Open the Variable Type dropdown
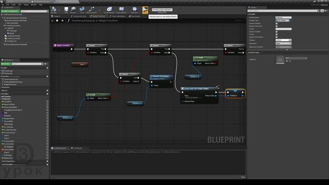Viewport: 329px width, 185px height. point(283,21)
